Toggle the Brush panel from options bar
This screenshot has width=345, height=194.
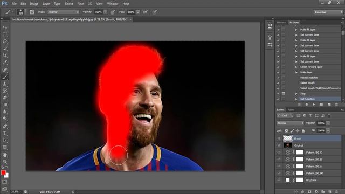32,12
